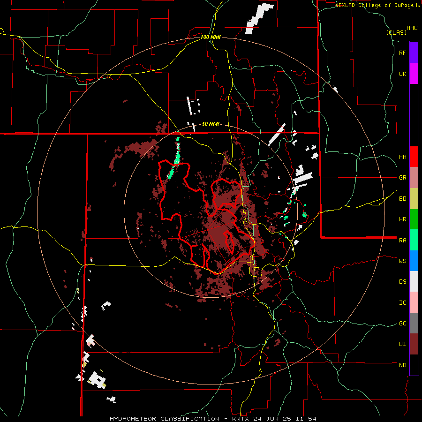The image size is (422, 422).
Task: Click the "WS" legend label
Action: click(x=402, y=261)
